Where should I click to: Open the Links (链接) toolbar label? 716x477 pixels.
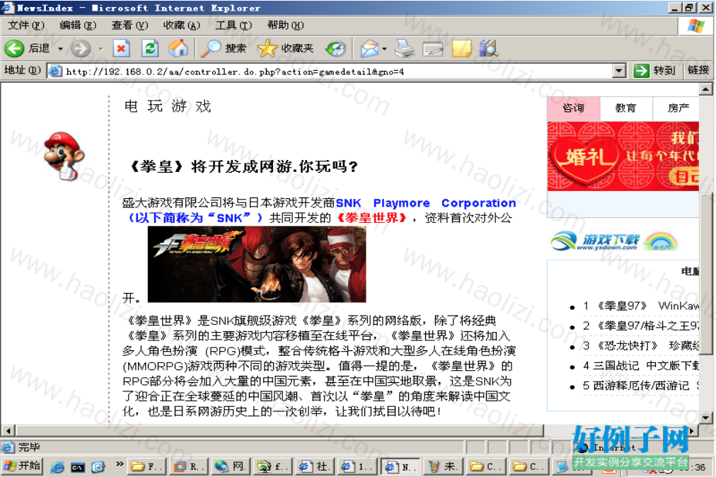point(698,70)
